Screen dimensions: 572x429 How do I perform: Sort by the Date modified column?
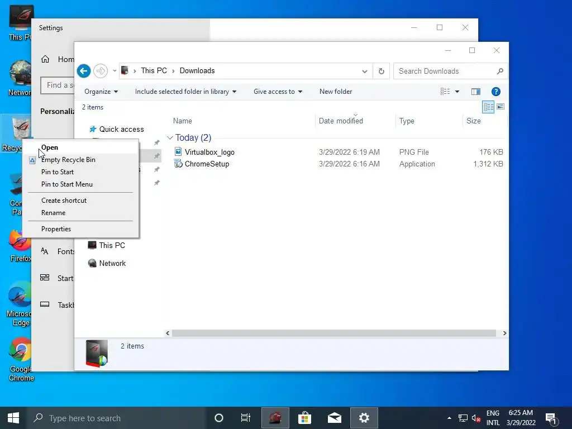tap(341, 121)
